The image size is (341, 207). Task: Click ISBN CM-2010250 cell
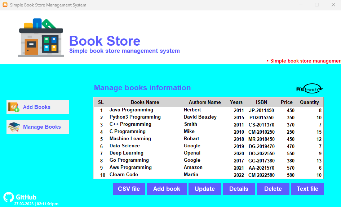tap(261, 132)
